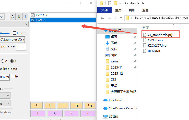This screenshot has width=189, height=120.
Task: Go back using Explorer's back arrow
Action: pos(102,18)
